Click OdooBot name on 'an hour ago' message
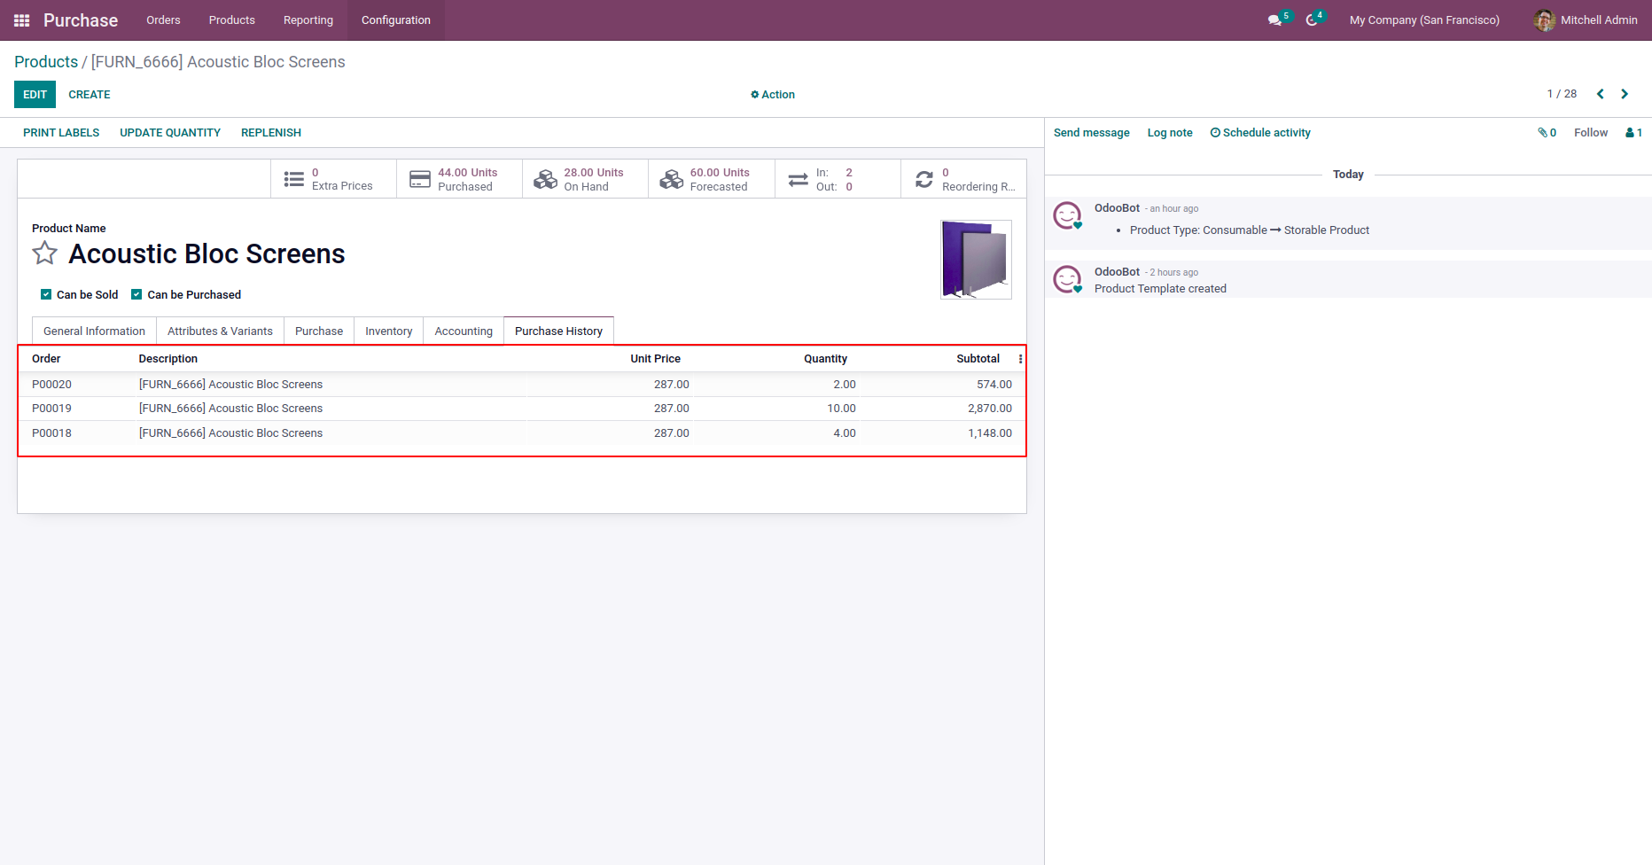Image resolution: width=1652 pixels, height=865 pixels. coord(1117,208)
